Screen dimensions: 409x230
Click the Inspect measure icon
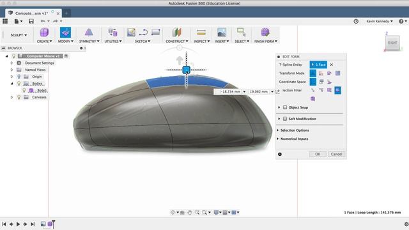click(x=201, y=33)
